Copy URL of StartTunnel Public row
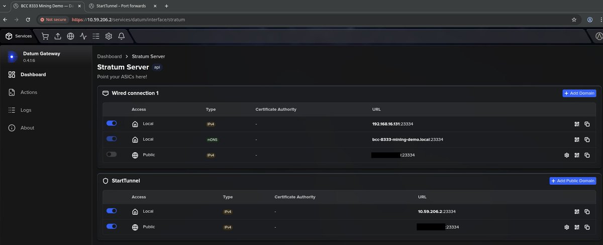603x245 pixels. point(587,227)
